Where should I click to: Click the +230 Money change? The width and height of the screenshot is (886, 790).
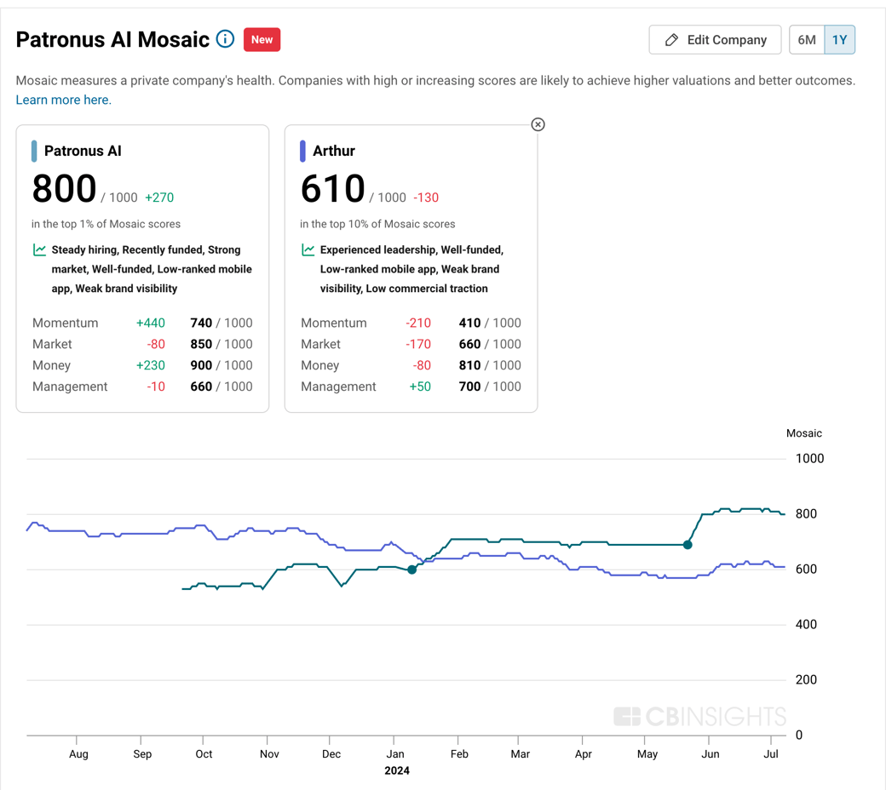pyautogui.click(x=150, y=365)
